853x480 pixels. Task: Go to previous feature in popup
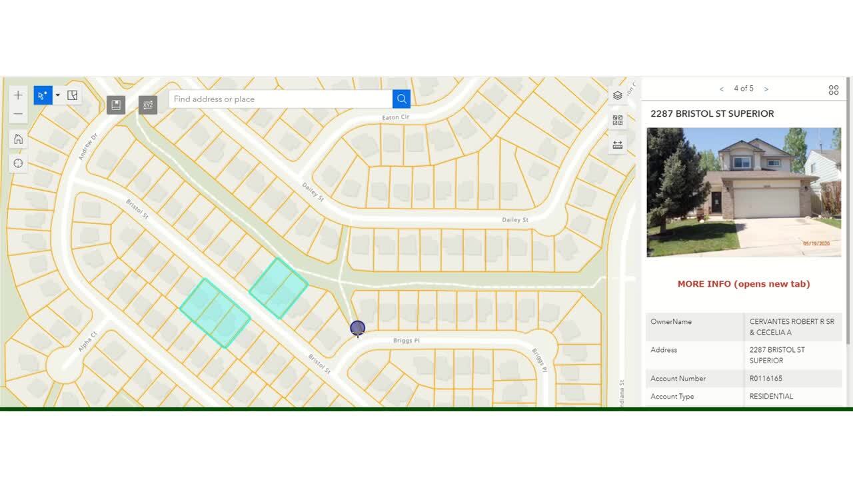coord(721,89)
